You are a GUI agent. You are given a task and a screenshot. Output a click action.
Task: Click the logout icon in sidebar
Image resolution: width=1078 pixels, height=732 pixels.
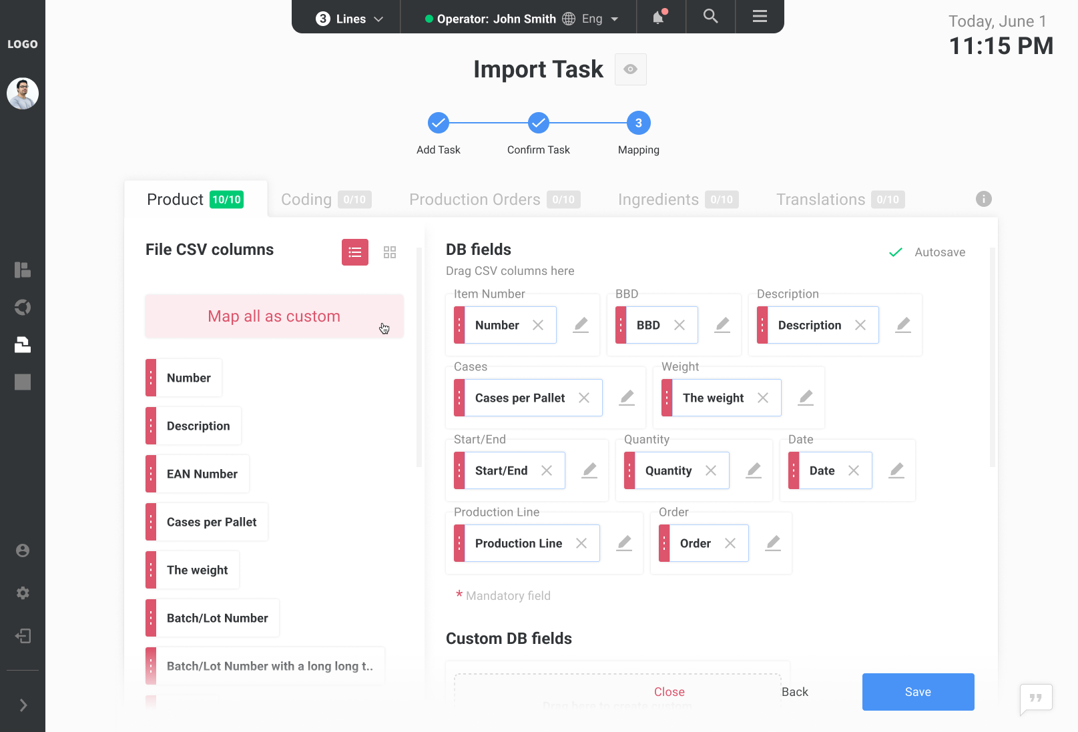coord(23,636)
